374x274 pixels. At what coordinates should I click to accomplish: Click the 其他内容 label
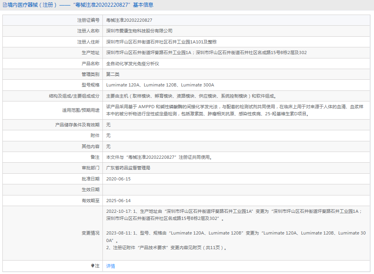click(x=90, y=146)
